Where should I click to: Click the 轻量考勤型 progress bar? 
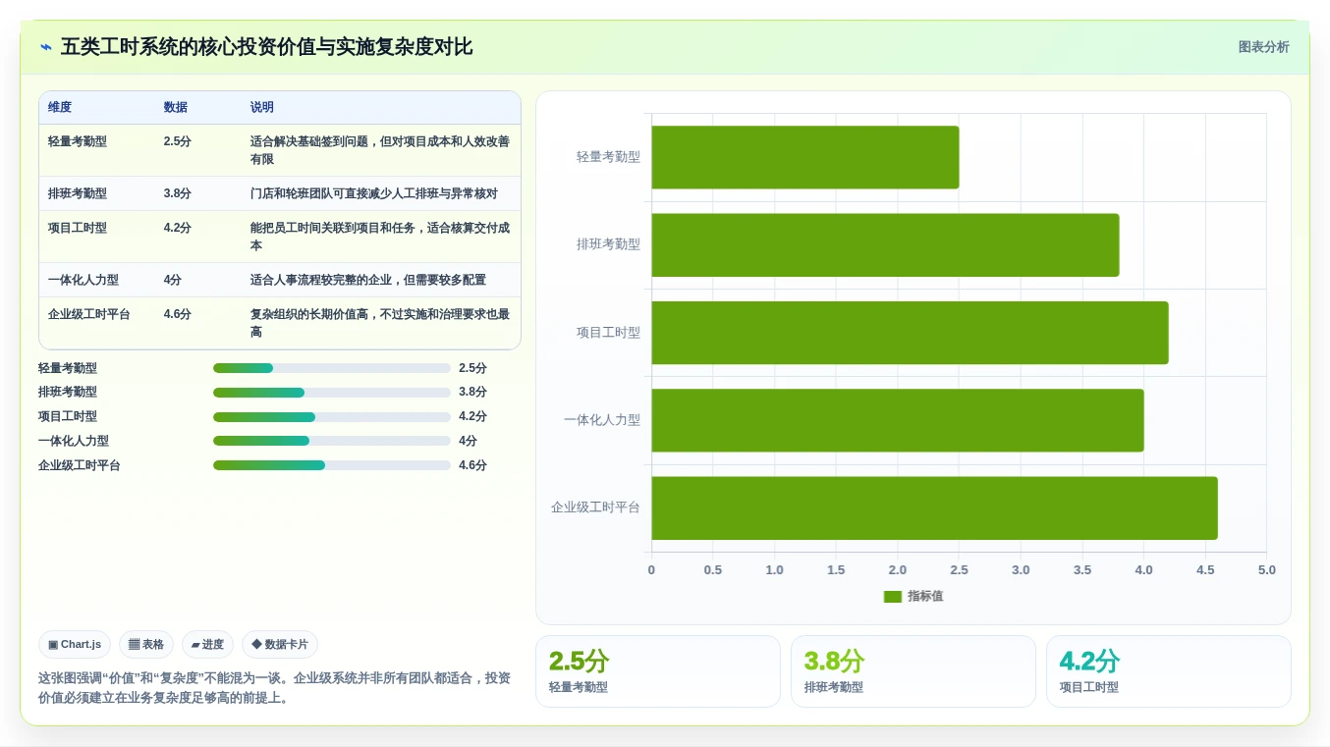tap(332, 368)
